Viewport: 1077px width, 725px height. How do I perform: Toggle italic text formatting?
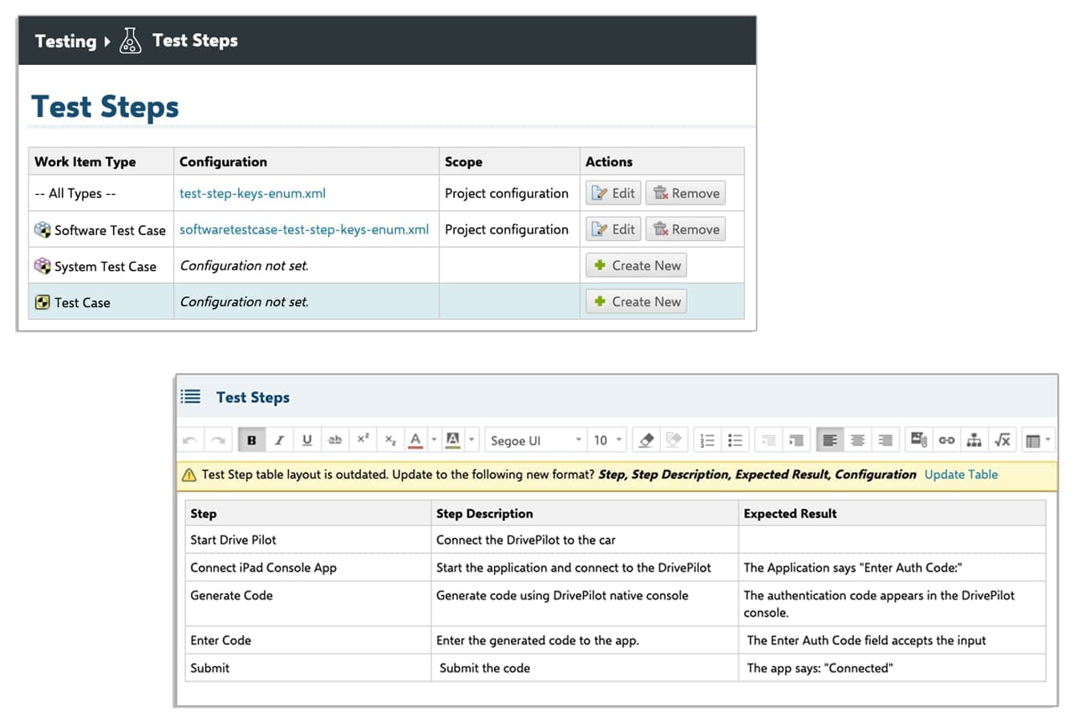[x=279, y=440]
